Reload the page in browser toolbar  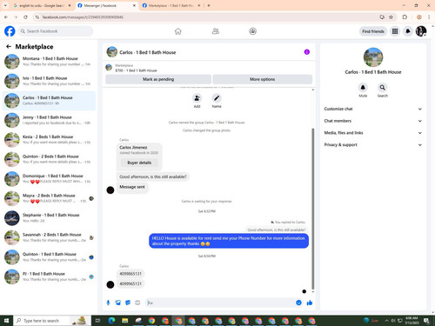pyautogui.click(x=25, y=17)
